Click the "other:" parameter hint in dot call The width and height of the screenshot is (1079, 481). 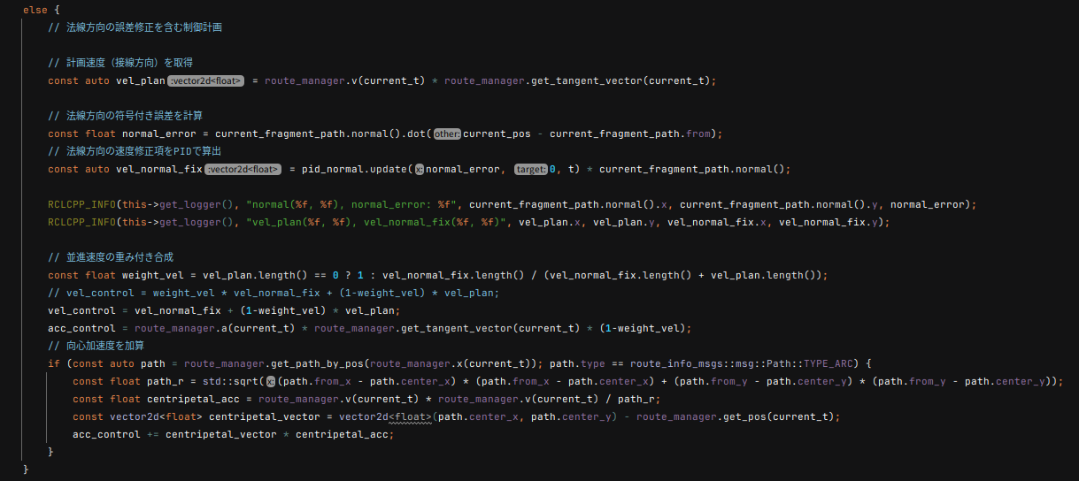[x=447, y=134]
